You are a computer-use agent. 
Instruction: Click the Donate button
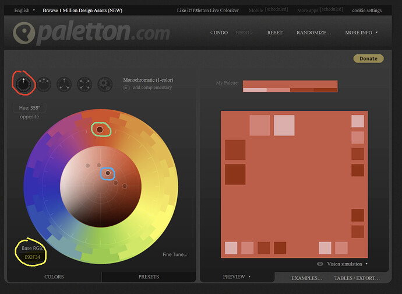[x=368, y=58]
